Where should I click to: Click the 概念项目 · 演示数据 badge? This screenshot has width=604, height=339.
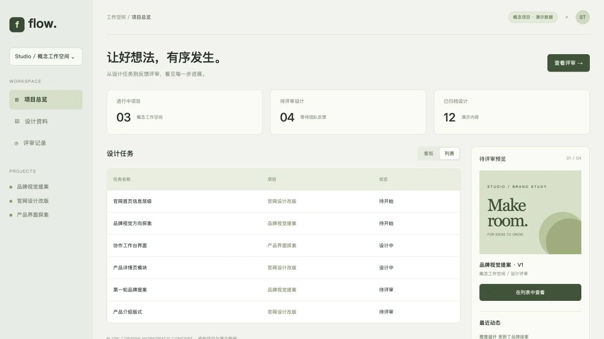tap(533, 17)
